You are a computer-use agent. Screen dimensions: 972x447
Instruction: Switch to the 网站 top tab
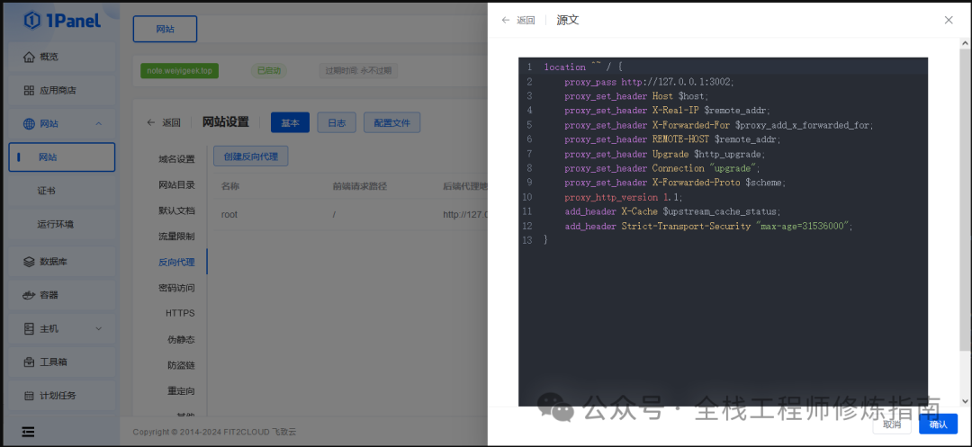[x=165, y=29]
